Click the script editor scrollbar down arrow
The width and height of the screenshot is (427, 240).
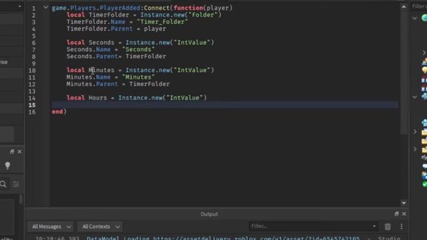pyautogui.click(x=404, y=203)
